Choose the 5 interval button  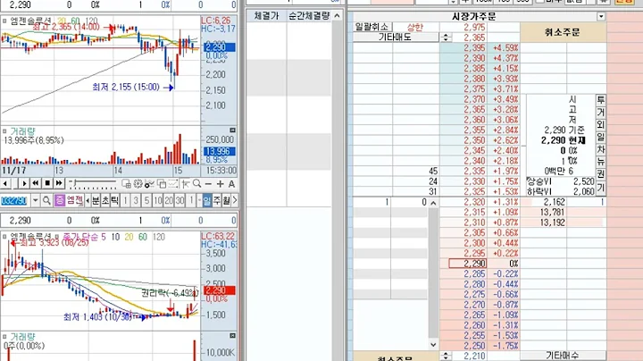146,200
